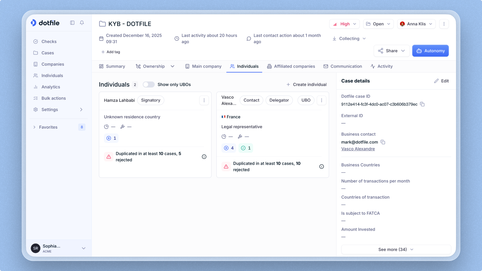Click the Contact role tag
This screenshot has height=271, width=482.
(x=251, y=100)
